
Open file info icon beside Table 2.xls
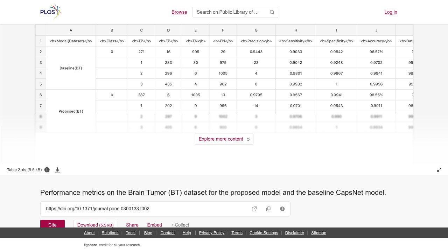coord(47,170)
